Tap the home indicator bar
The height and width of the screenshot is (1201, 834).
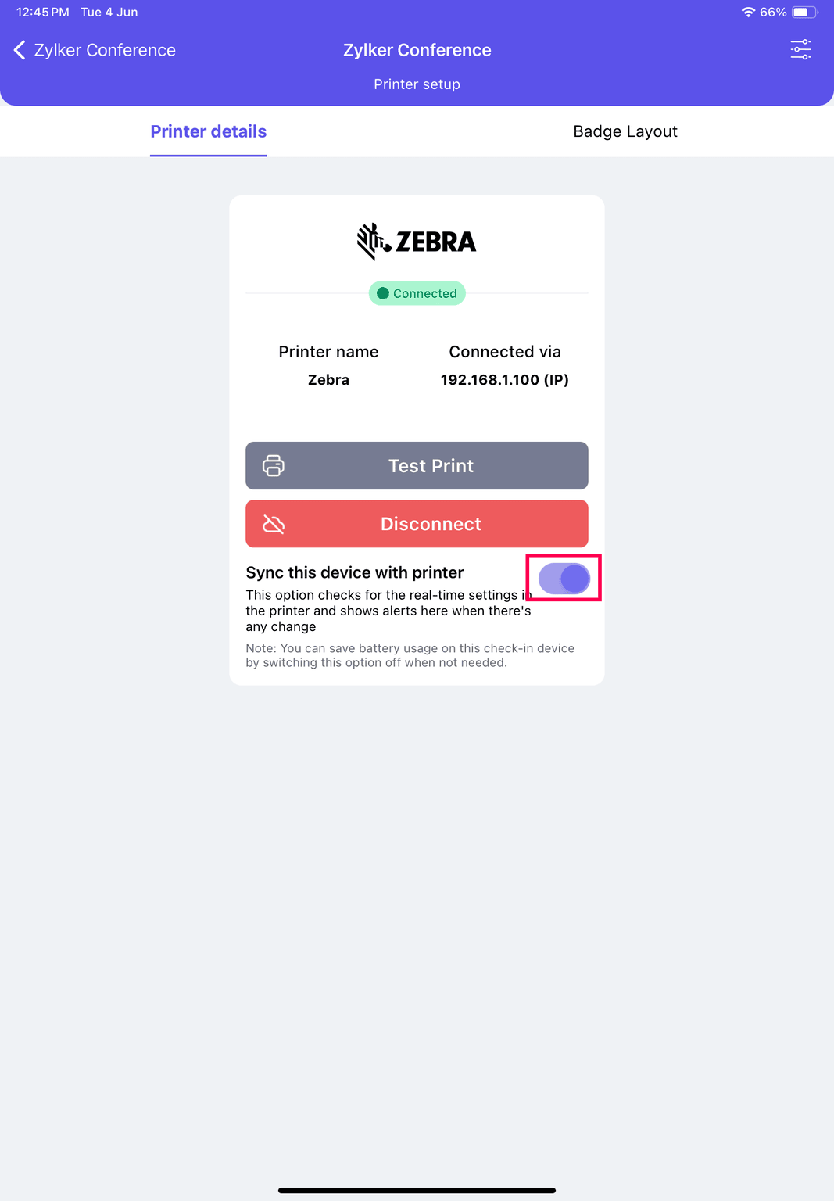point(417,1190)
